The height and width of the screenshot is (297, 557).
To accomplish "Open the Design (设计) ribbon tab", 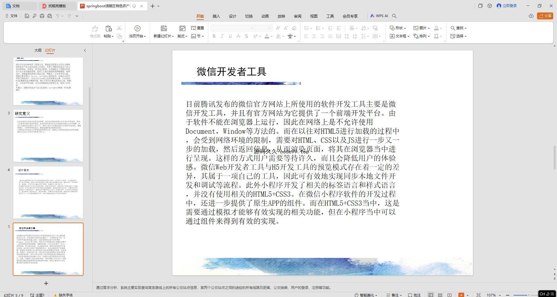I will [232, 16].
